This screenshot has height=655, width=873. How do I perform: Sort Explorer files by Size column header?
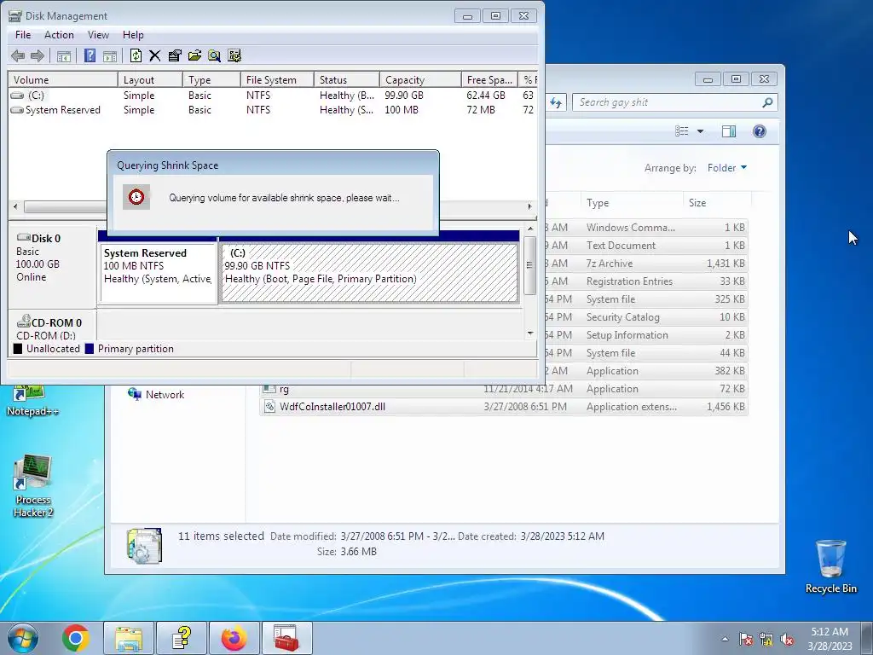coord(717,203)
